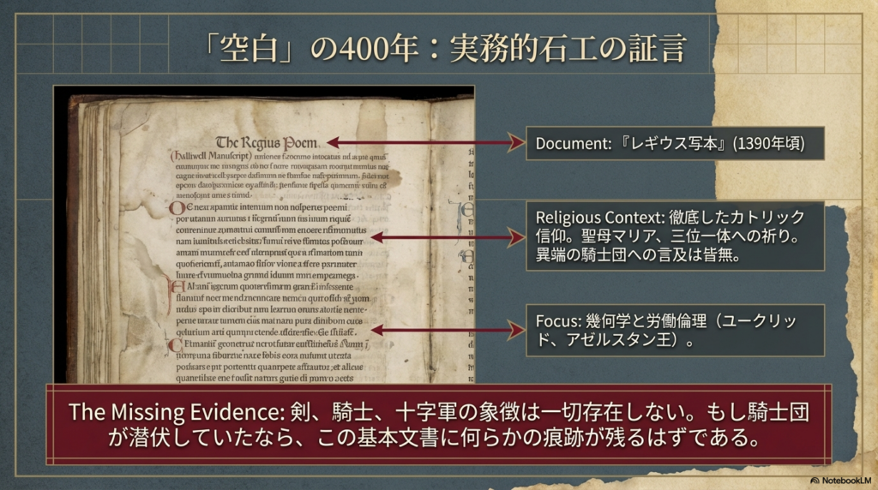Select the Document: レギウス写本 info box
878x490 pixels.
pos(675,143)
